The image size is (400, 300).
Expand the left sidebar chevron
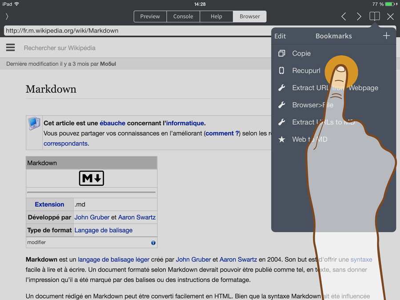7,16
